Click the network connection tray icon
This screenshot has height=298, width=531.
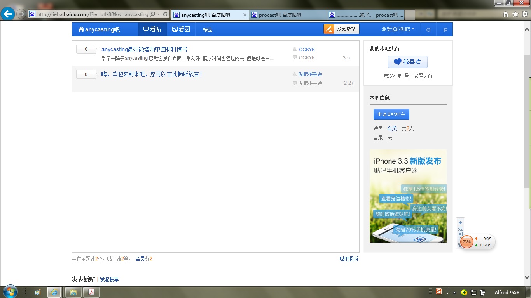coord(473,292)
